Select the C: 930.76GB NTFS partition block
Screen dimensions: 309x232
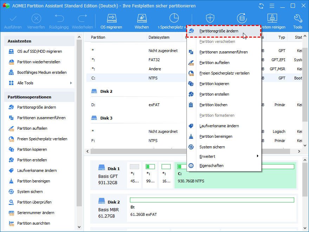coord(235,175)
